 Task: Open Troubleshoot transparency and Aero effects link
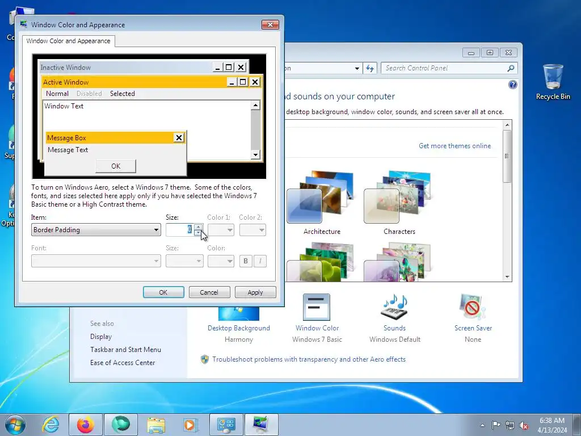pyautogui.click(x=309, y=359)
